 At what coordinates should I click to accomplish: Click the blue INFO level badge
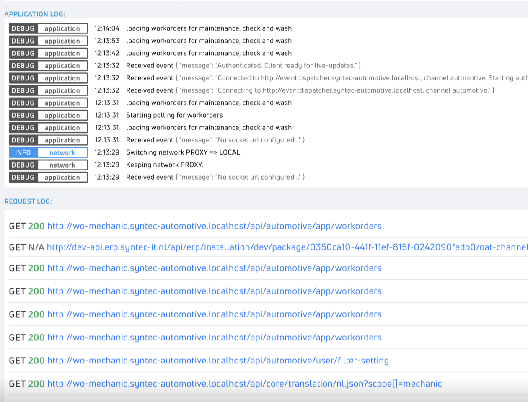coord(23,153)
